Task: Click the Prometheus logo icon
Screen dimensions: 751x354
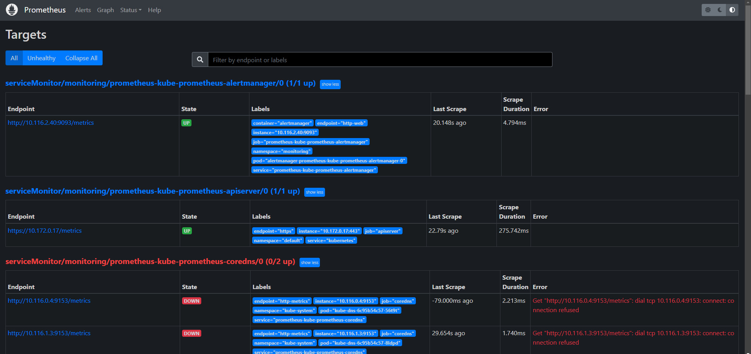Action: [11, 9]
